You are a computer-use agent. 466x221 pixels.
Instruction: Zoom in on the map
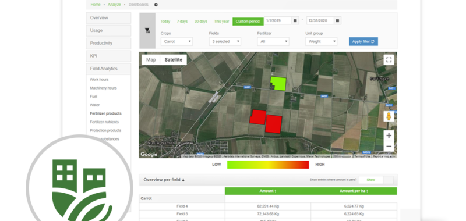tap(389, 136)
